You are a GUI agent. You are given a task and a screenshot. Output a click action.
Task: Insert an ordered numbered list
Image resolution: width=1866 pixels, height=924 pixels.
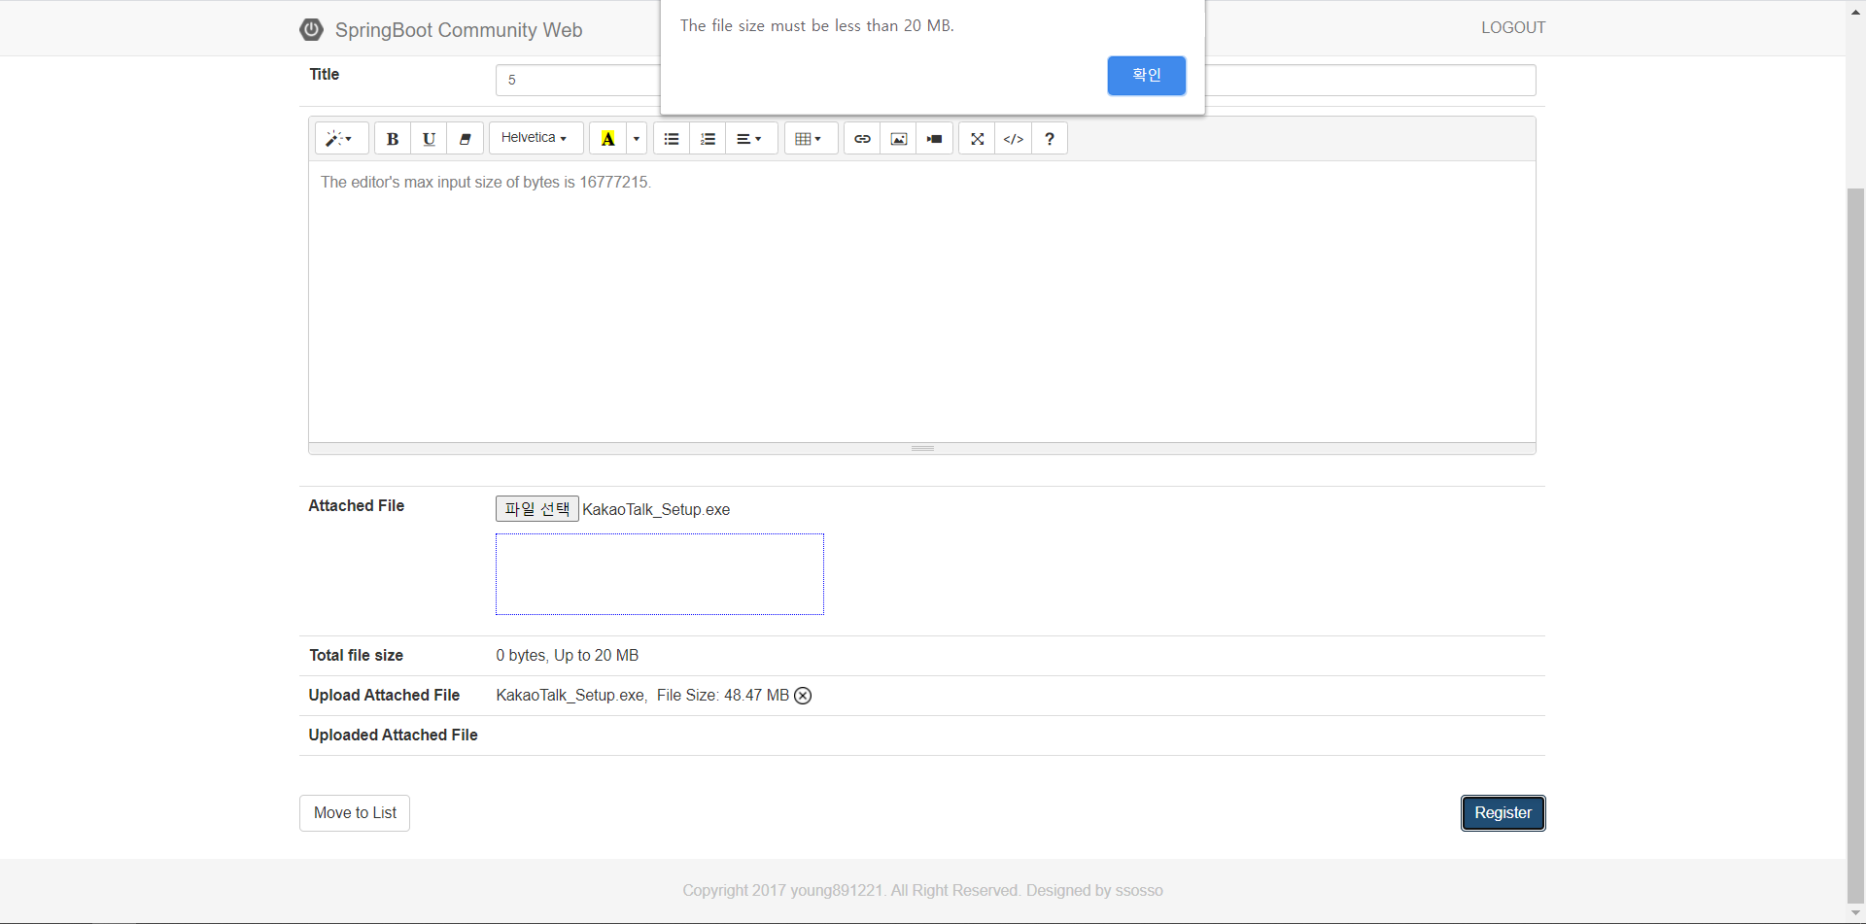tap(708, 139)
